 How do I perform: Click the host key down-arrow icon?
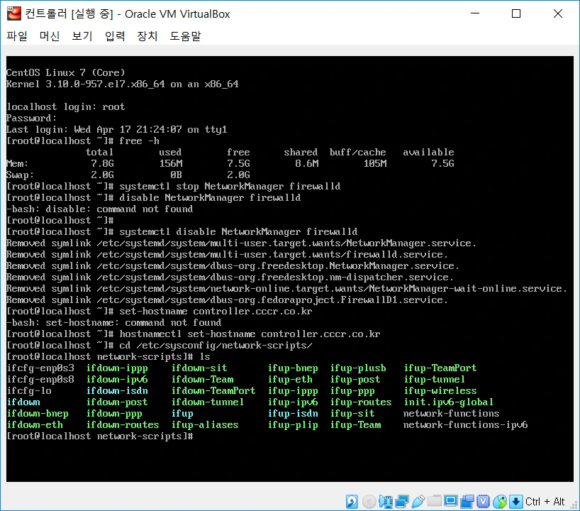click(516, 501)
